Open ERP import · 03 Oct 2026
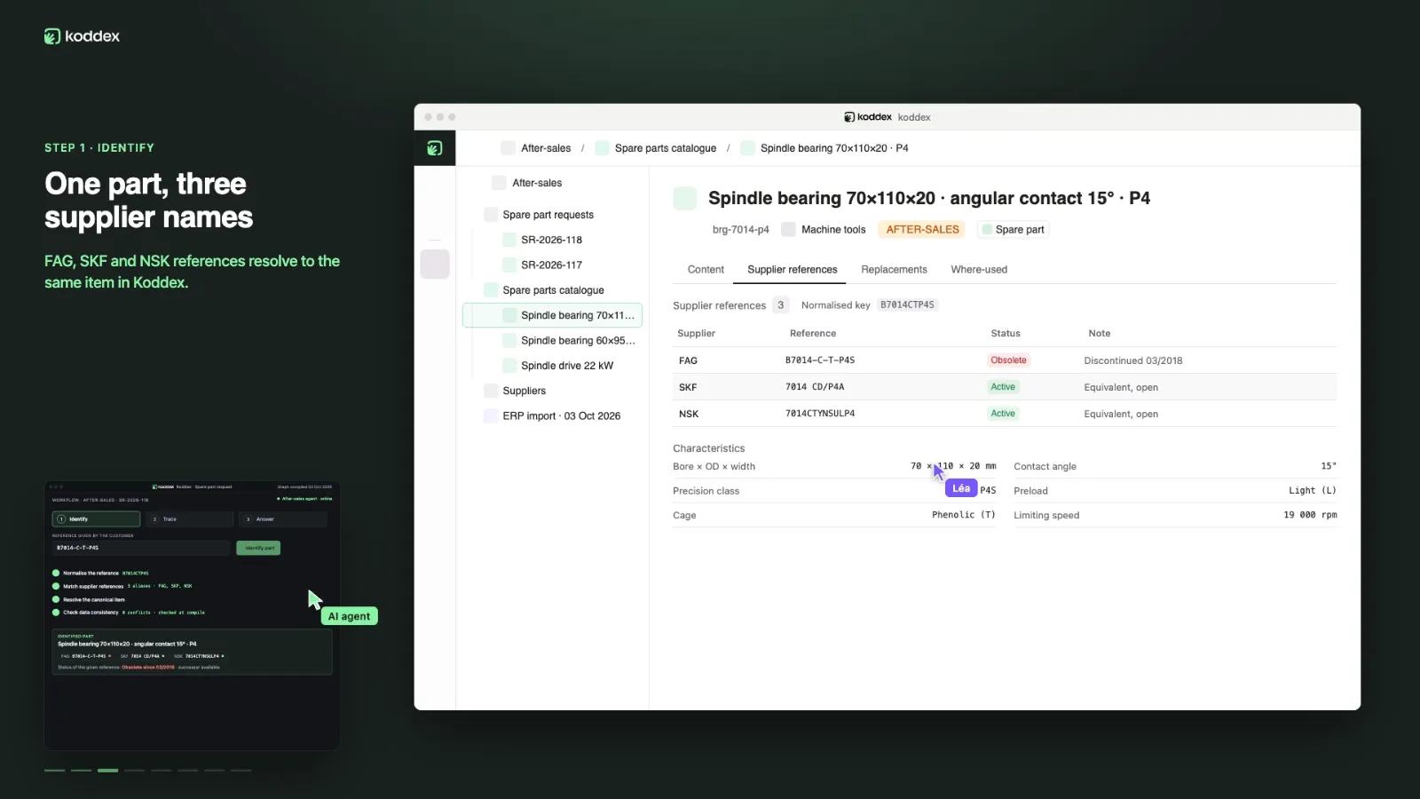 coord(553,415)
